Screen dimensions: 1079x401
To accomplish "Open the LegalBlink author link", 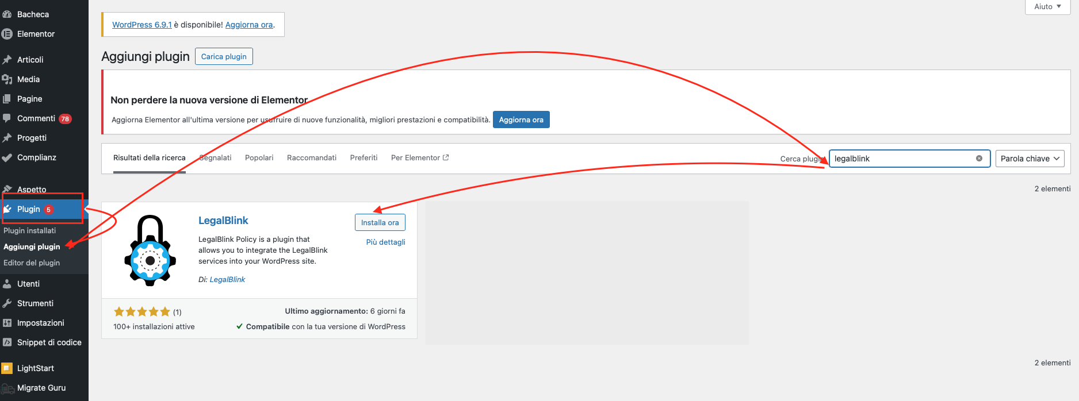I will click(227, 280).
